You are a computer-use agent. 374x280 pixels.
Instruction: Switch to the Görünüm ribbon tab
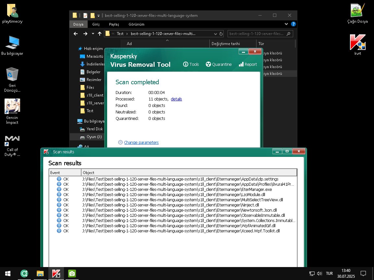coord(136,24)
